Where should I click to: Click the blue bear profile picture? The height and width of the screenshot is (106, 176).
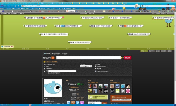pos(53,88)
